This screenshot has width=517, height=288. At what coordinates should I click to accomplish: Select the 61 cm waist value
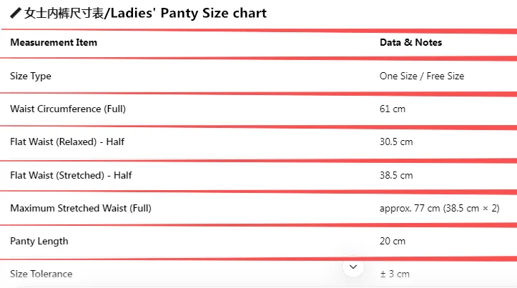(x=393, y=109)
